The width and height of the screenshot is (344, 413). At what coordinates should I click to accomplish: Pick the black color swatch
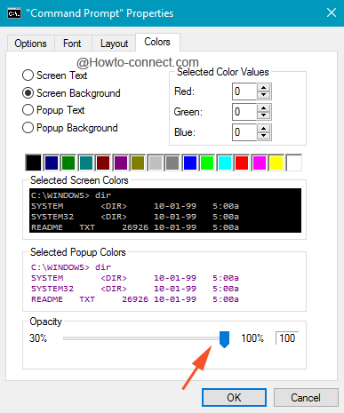click(x=34, y=163)
